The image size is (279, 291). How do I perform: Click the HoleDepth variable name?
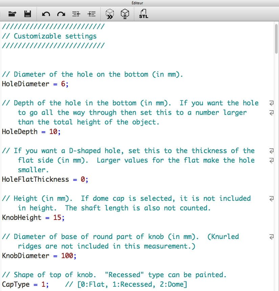[x=20, y=132]
